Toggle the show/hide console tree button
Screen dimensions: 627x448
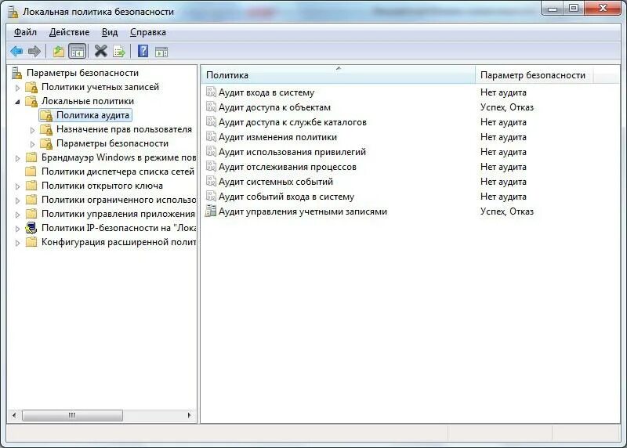click(x=77, y=51)
